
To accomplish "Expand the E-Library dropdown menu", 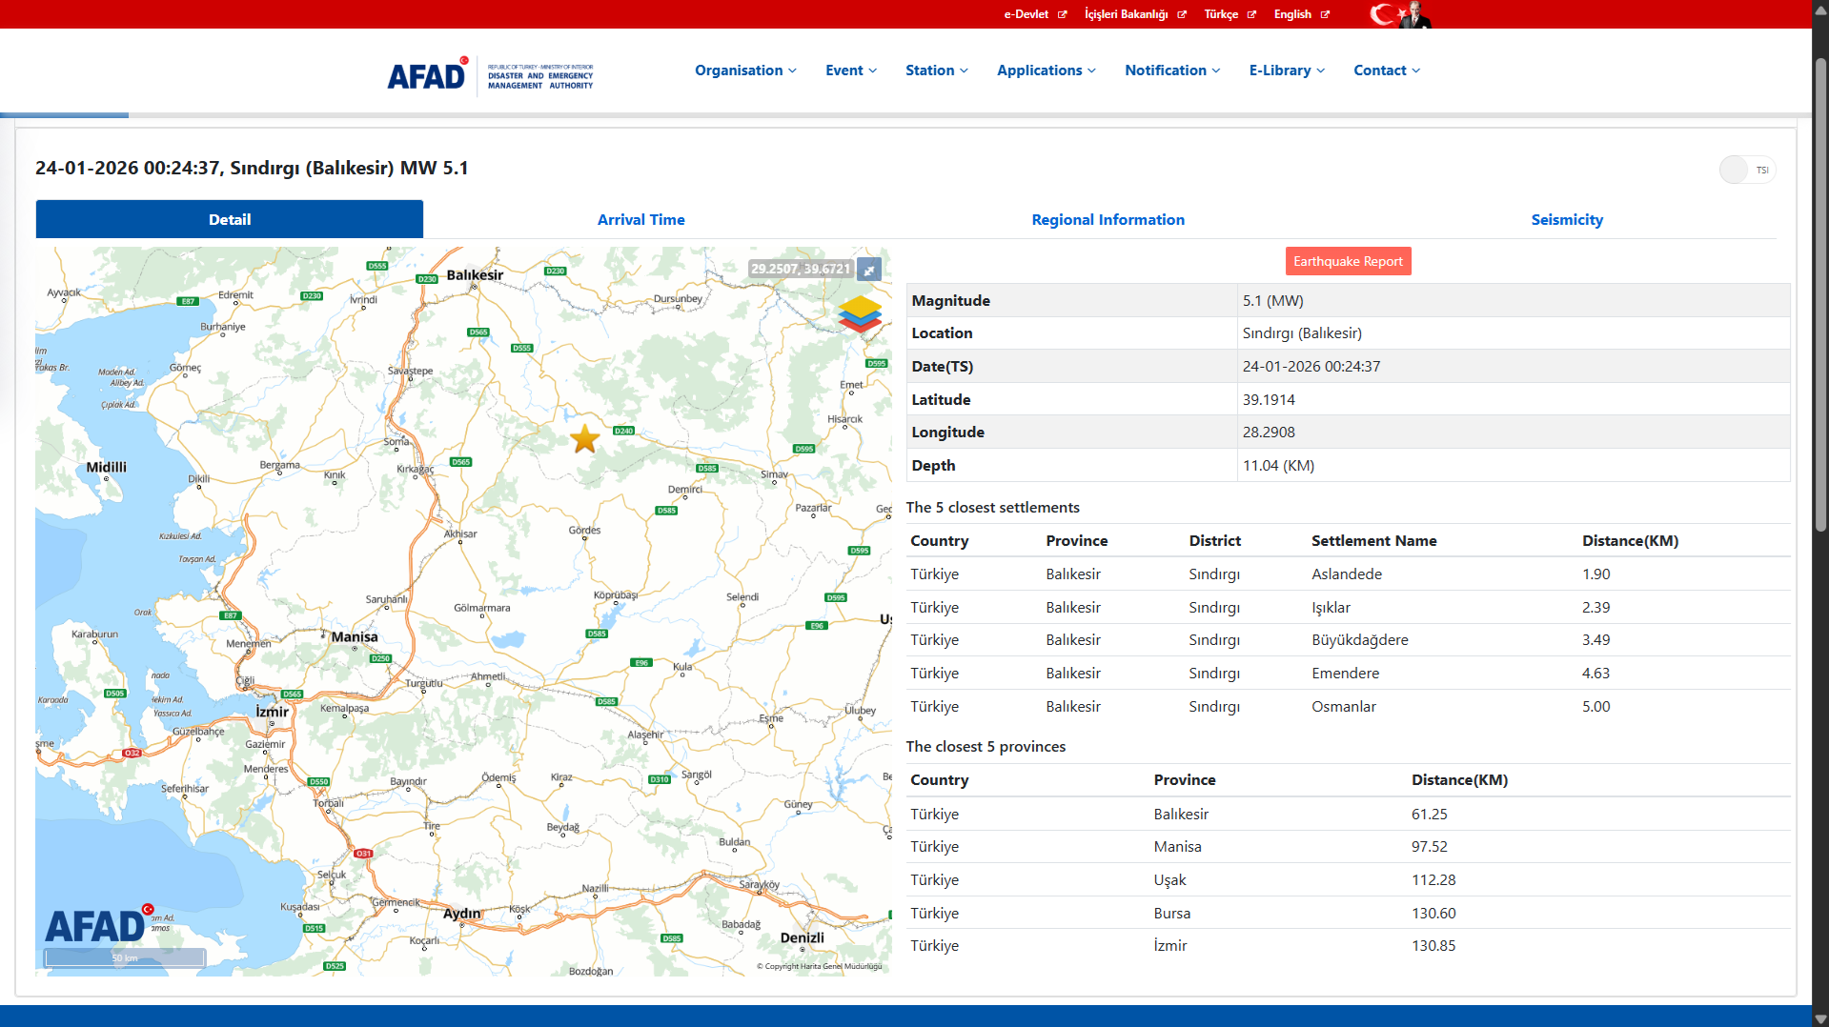I will point(1286,70).
